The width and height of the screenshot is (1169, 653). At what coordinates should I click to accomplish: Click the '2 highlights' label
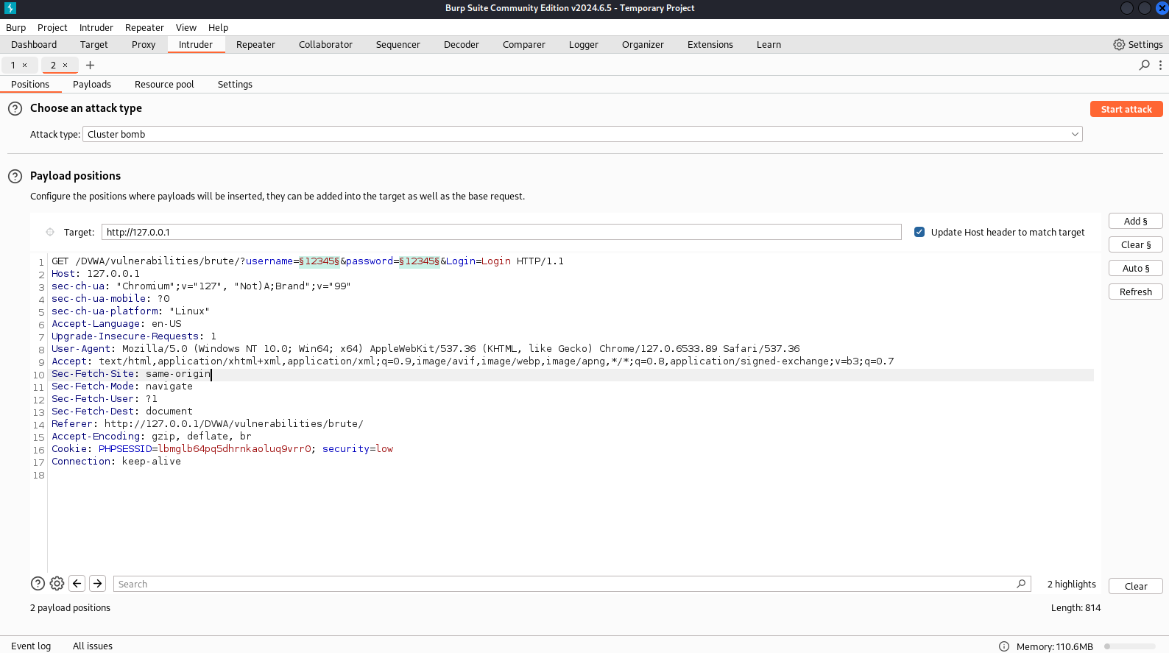[x=1072, y=584]
